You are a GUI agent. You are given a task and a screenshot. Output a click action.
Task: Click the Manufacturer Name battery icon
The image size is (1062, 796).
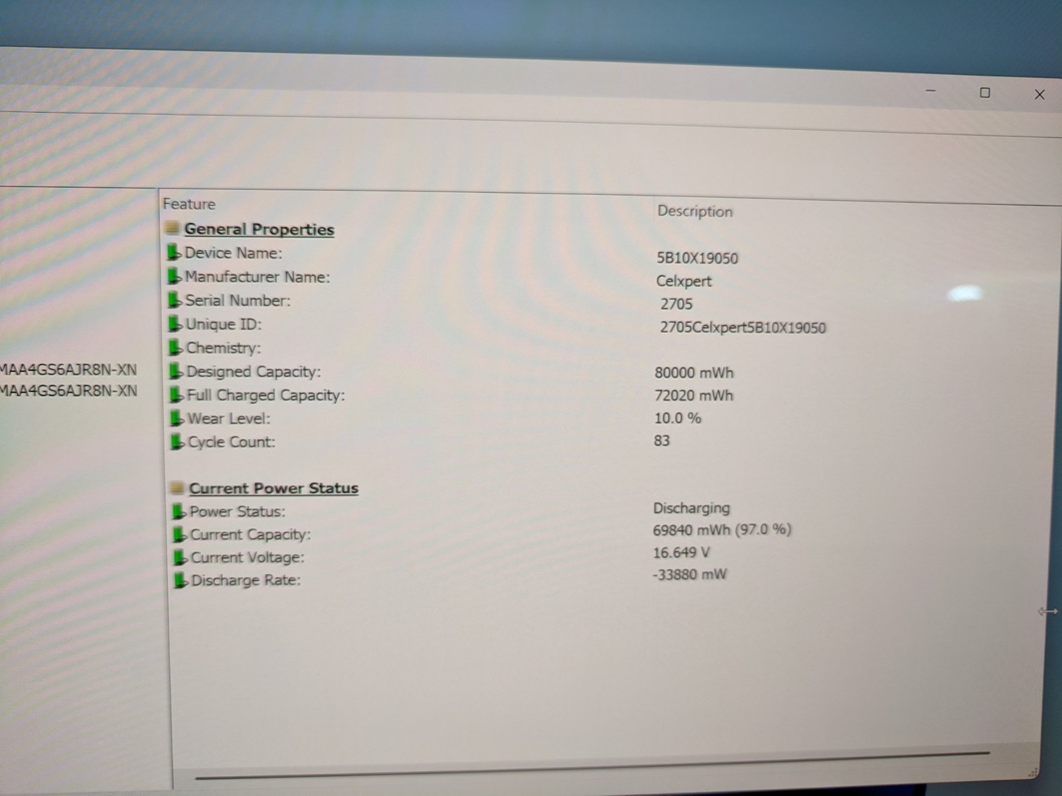(174, 277)
